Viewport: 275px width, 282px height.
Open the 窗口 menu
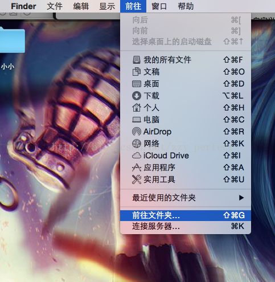click(x=159, y=6)
